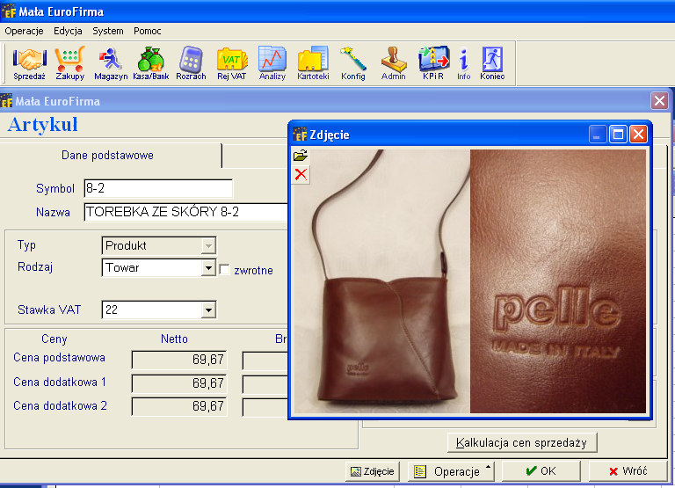The height and width of the screenshot is (488, 675).
Task: Open the KPiR module
Action: click(433, 63)
